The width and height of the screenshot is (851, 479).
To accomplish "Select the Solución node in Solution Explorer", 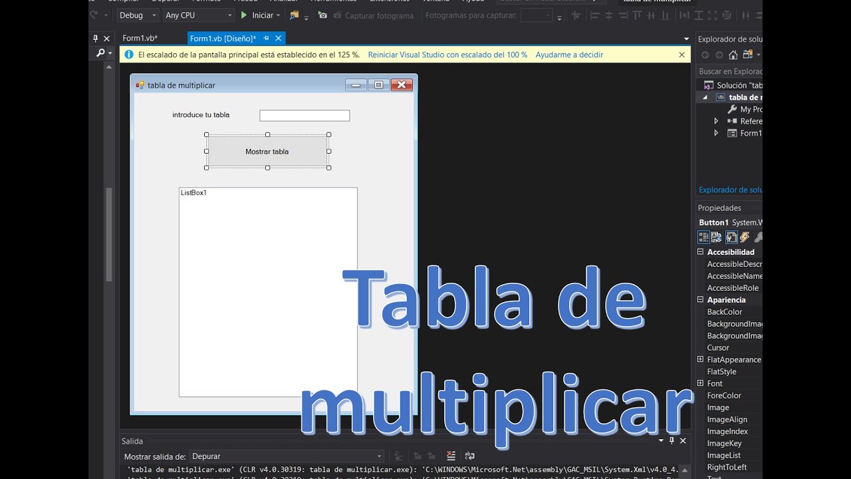I will click(x=733, y=85).
